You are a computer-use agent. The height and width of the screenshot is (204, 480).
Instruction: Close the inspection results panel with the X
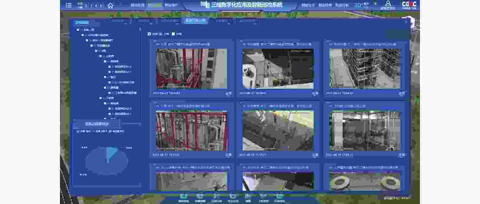[x=406, y=22]
